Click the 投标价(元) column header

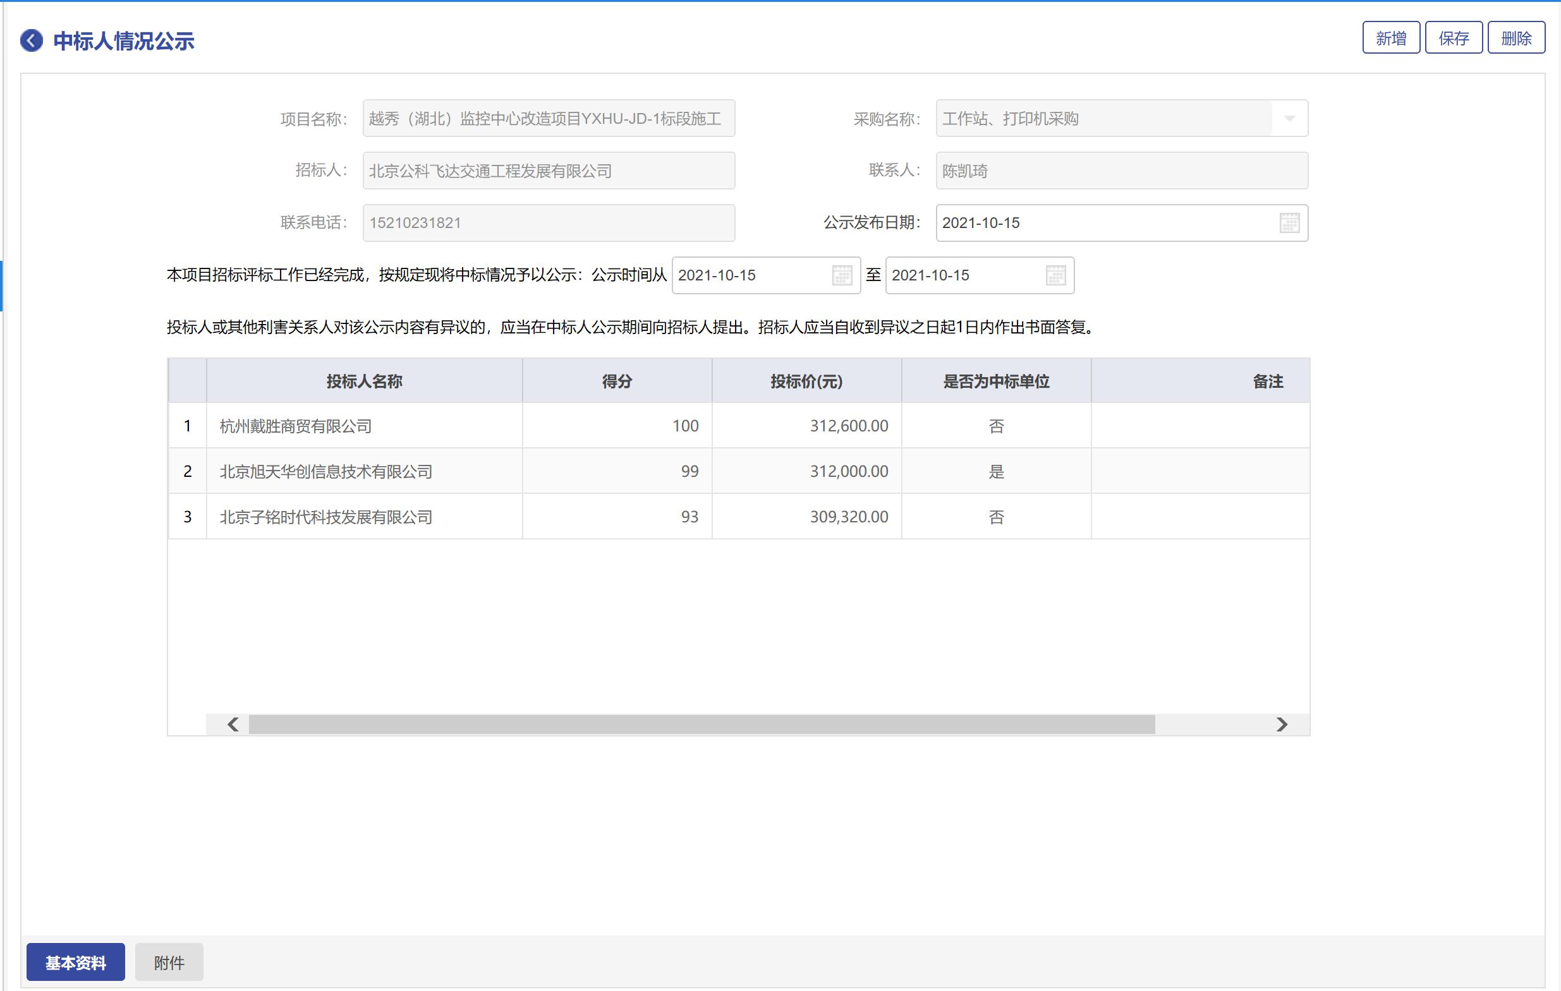click(x=806, y=381)
